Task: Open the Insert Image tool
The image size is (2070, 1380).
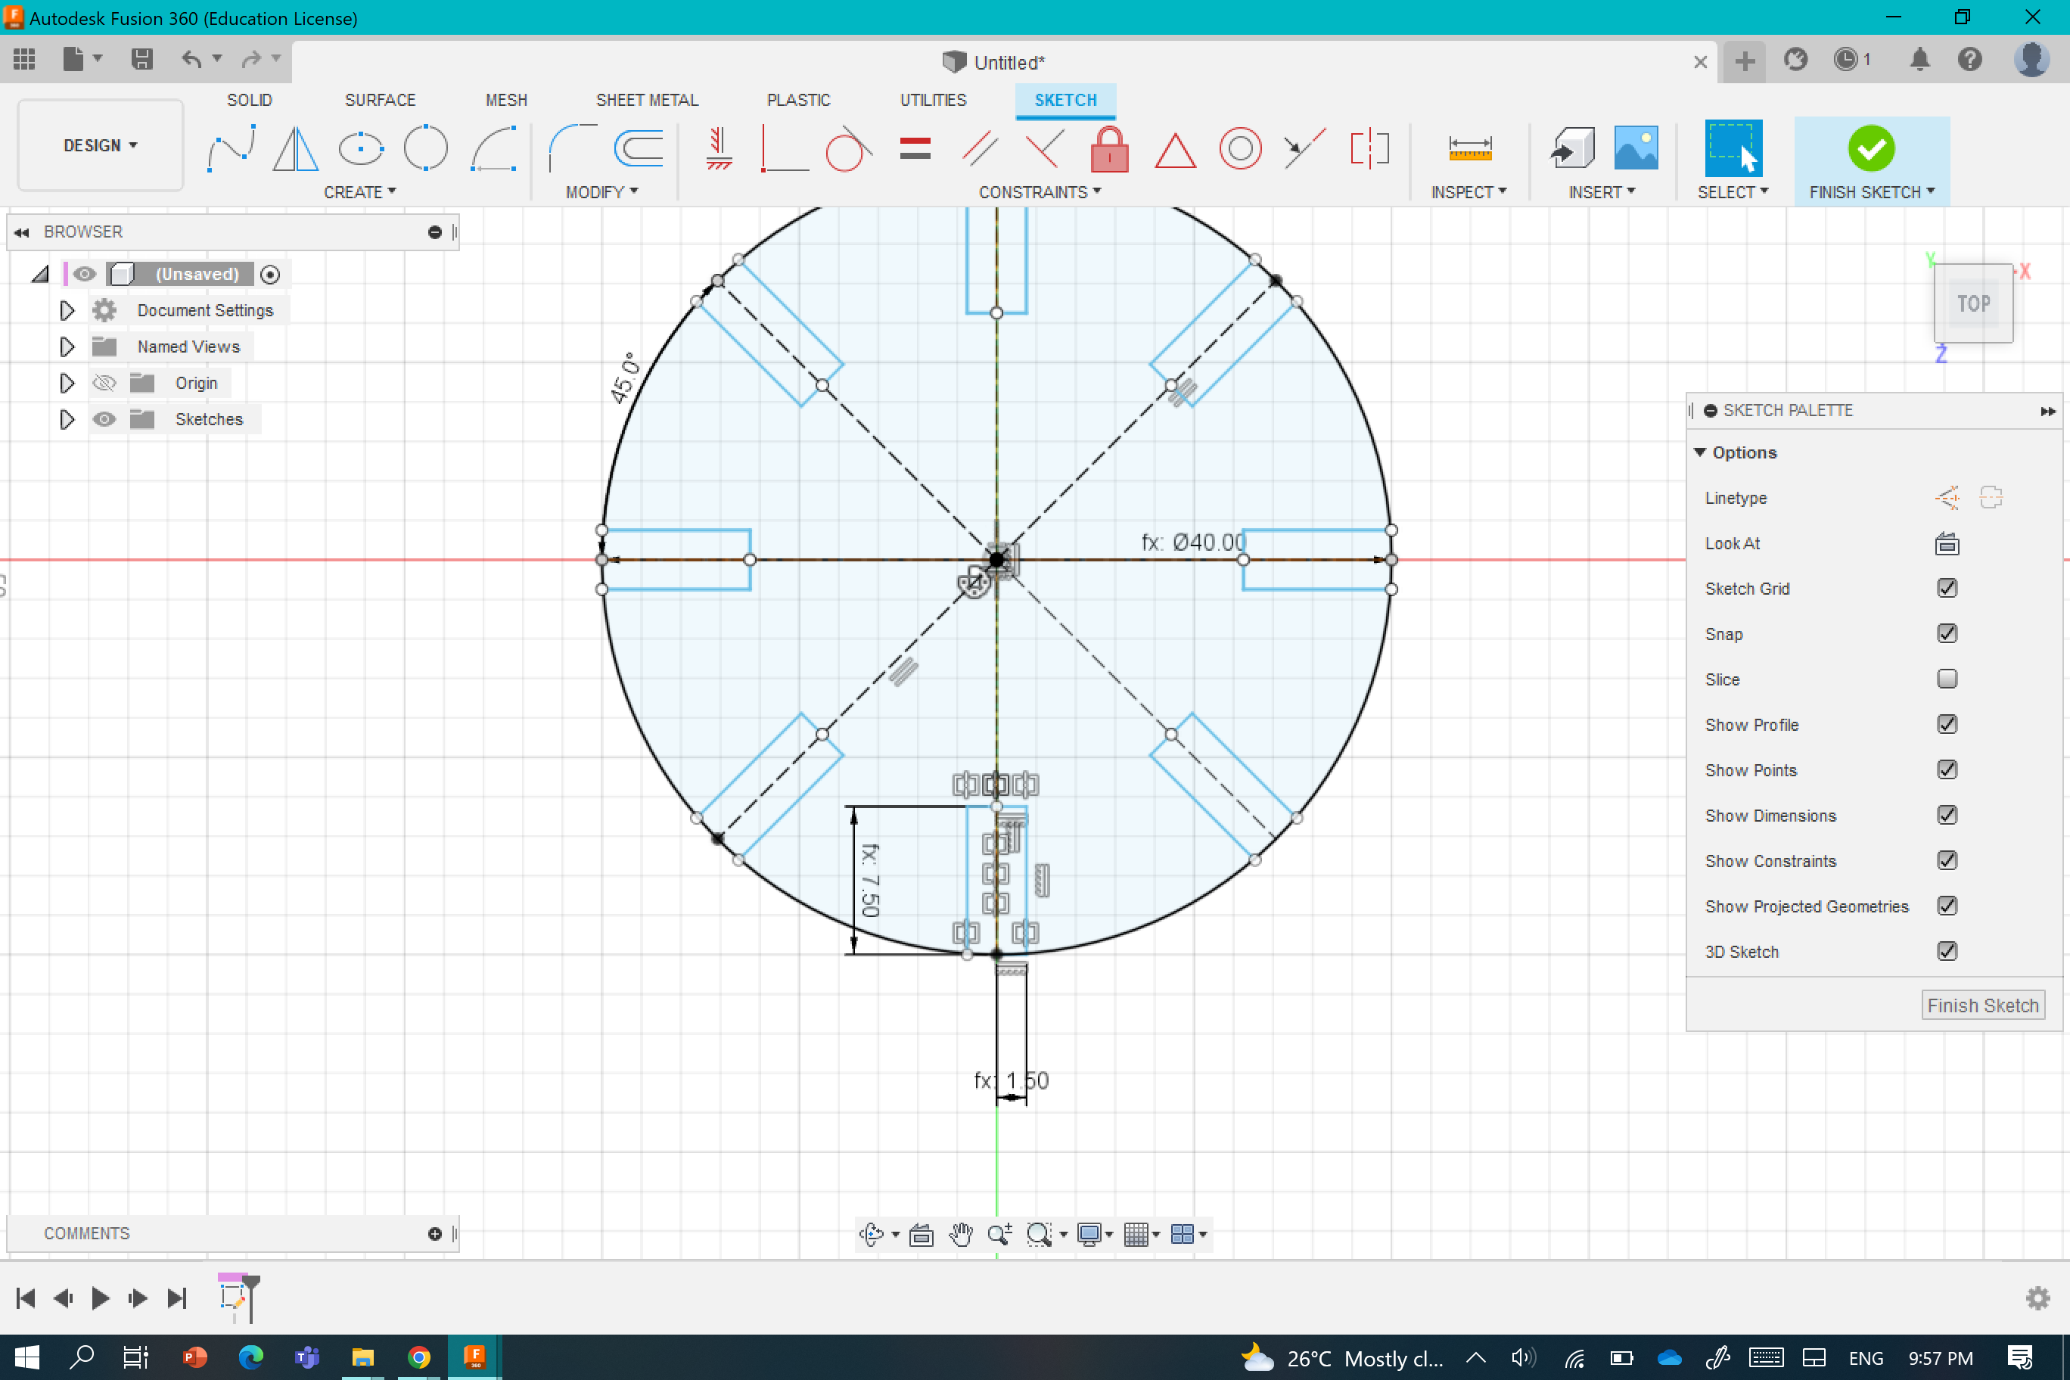Action: [x=1635, y=148]
